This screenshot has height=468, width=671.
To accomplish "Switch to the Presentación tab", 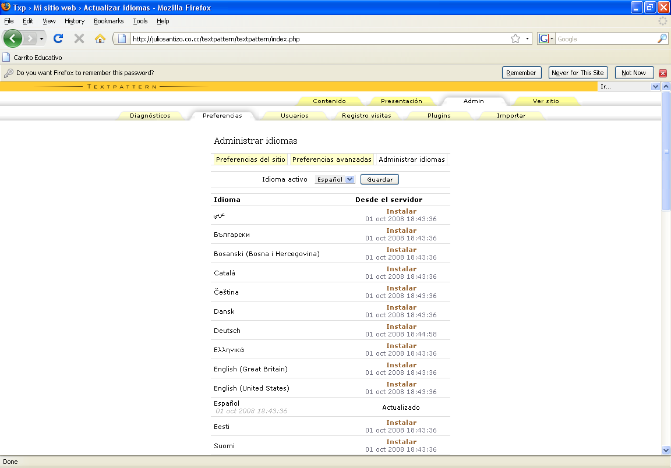I will [401, 101].
